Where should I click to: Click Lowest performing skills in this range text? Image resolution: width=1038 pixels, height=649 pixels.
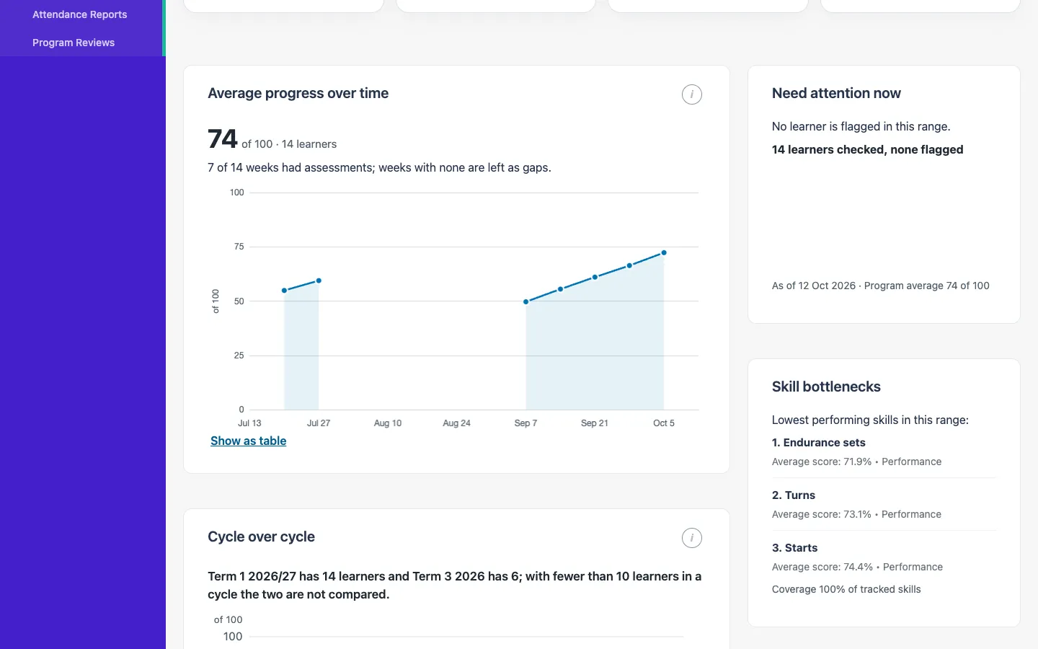pos(870,420)
